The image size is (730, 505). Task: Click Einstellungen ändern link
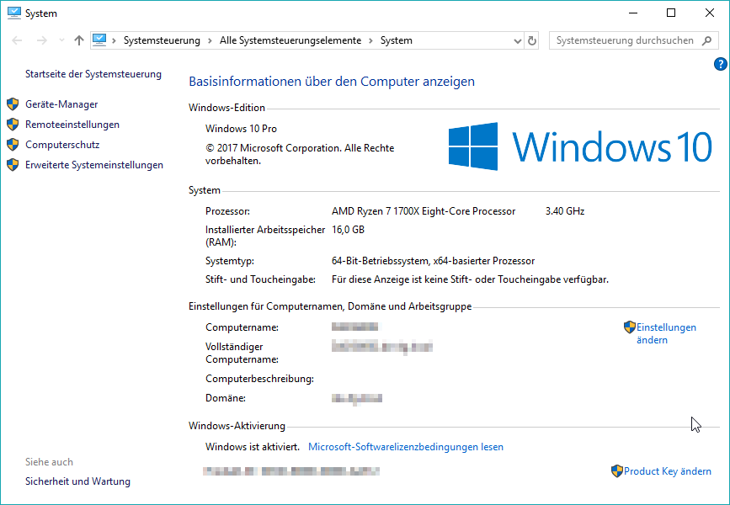(666, 333)
